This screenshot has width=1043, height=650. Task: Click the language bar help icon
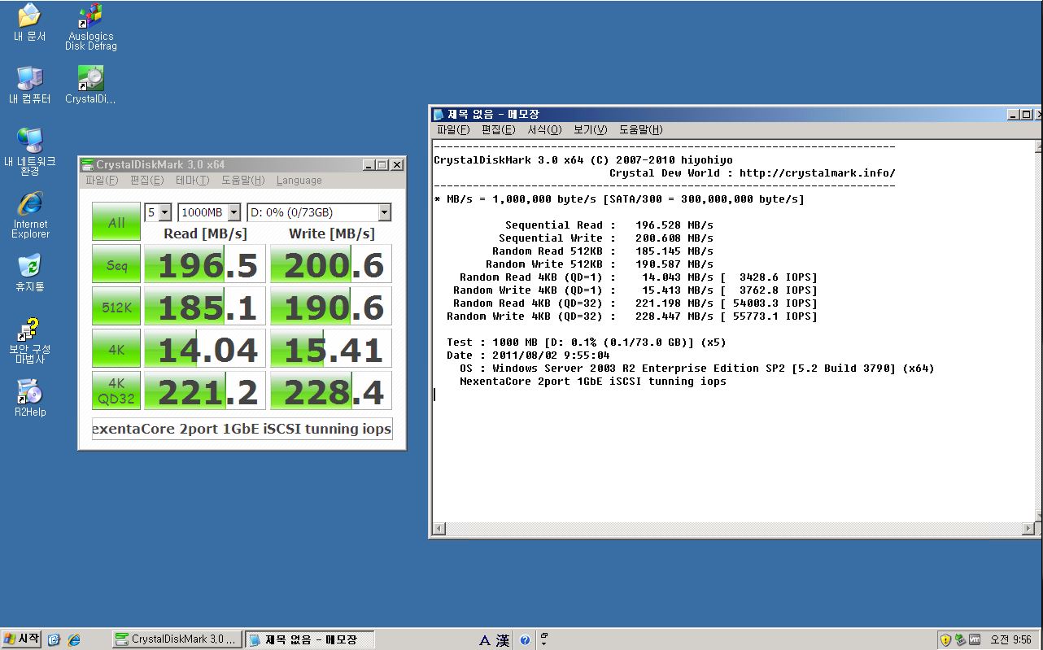coord(526,640)
